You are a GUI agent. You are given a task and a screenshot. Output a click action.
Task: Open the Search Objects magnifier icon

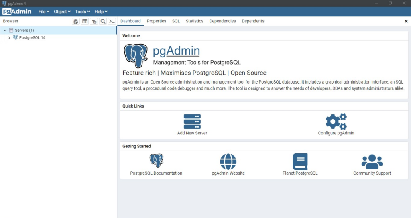[x=103, y=21]
